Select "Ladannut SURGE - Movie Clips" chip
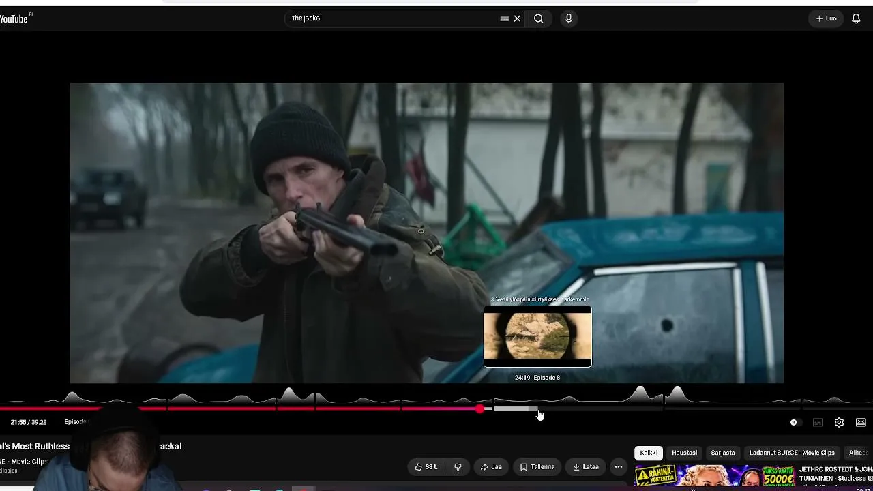Screen dimensions: 873x491 792,453
